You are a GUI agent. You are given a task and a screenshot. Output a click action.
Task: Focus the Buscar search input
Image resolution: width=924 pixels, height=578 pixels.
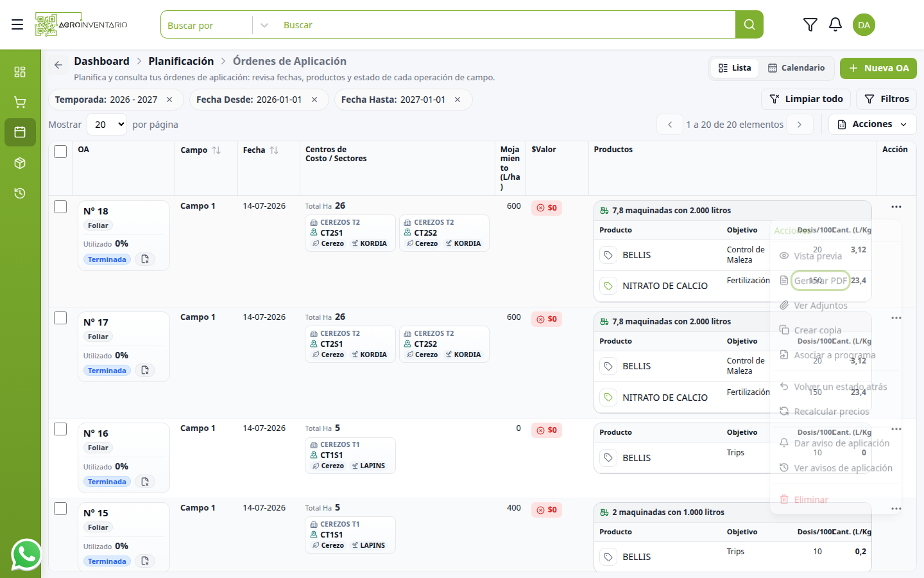pyautogui.click(x=506, y=25)
